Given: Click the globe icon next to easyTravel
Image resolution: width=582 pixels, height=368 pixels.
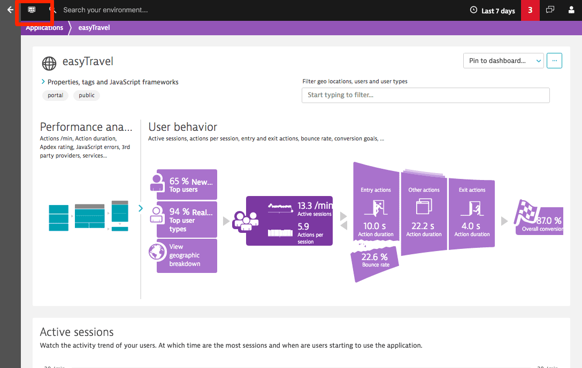Looking at the screenshot, I should tap(49, 64).
